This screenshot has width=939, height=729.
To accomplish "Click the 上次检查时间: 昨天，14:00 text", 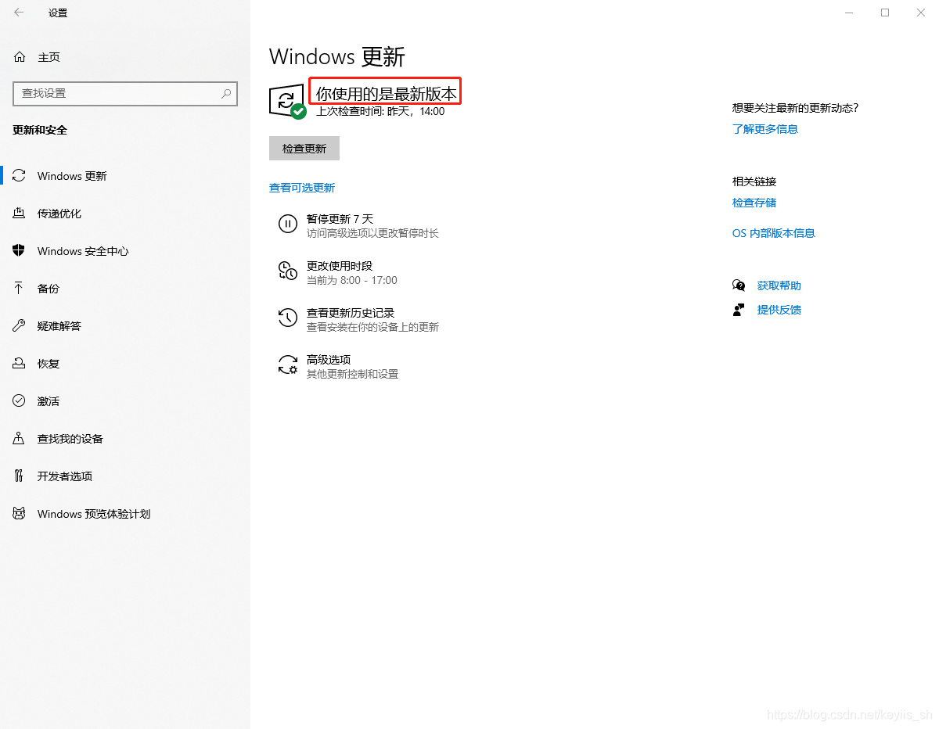I will [x=380, y=111].
